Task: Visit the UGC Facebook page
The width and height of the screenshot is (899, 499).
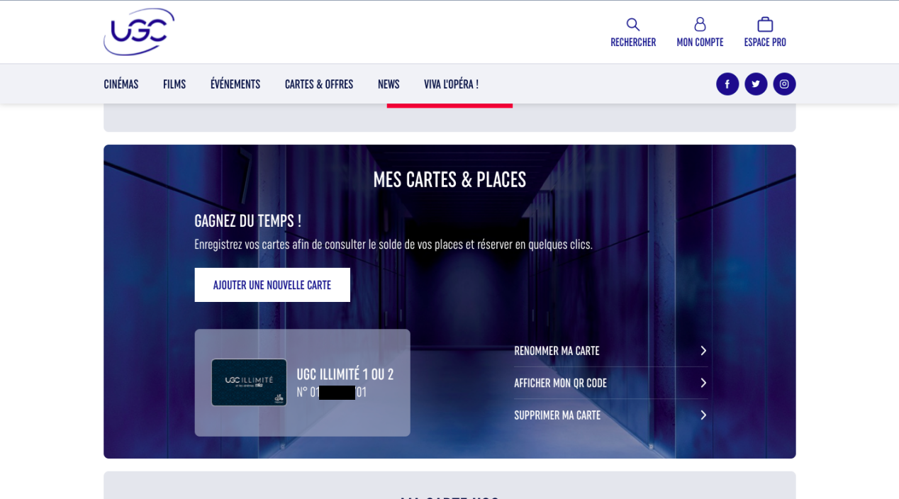Action: (727, 84)
